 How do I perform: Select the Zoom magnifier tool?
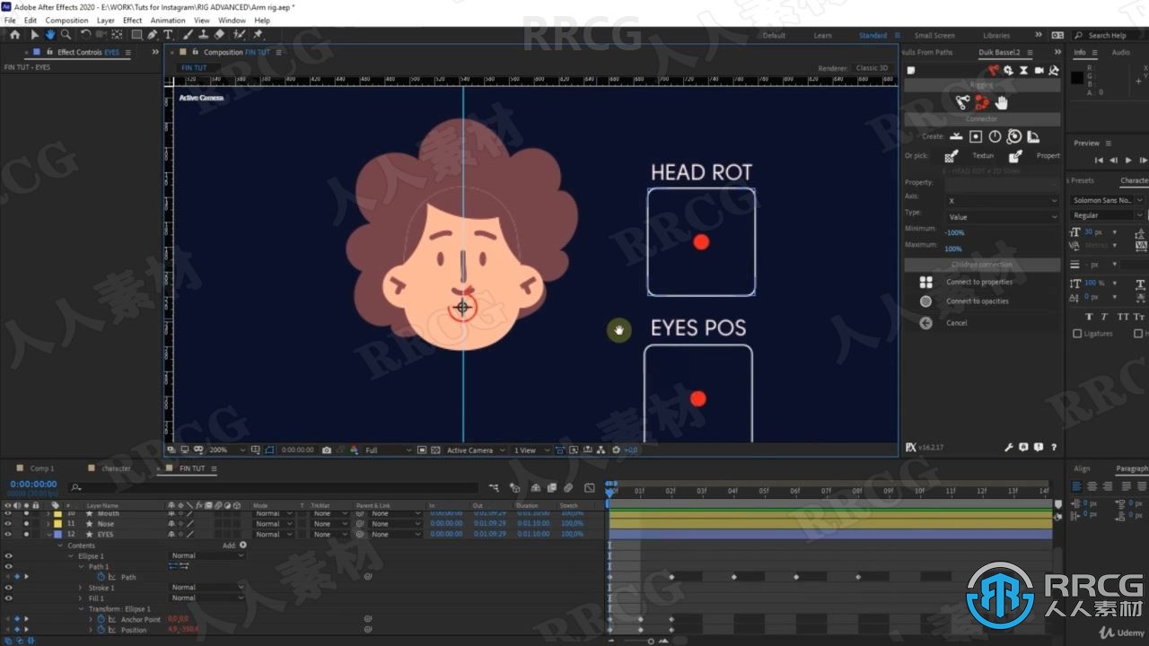pos(66,34)
